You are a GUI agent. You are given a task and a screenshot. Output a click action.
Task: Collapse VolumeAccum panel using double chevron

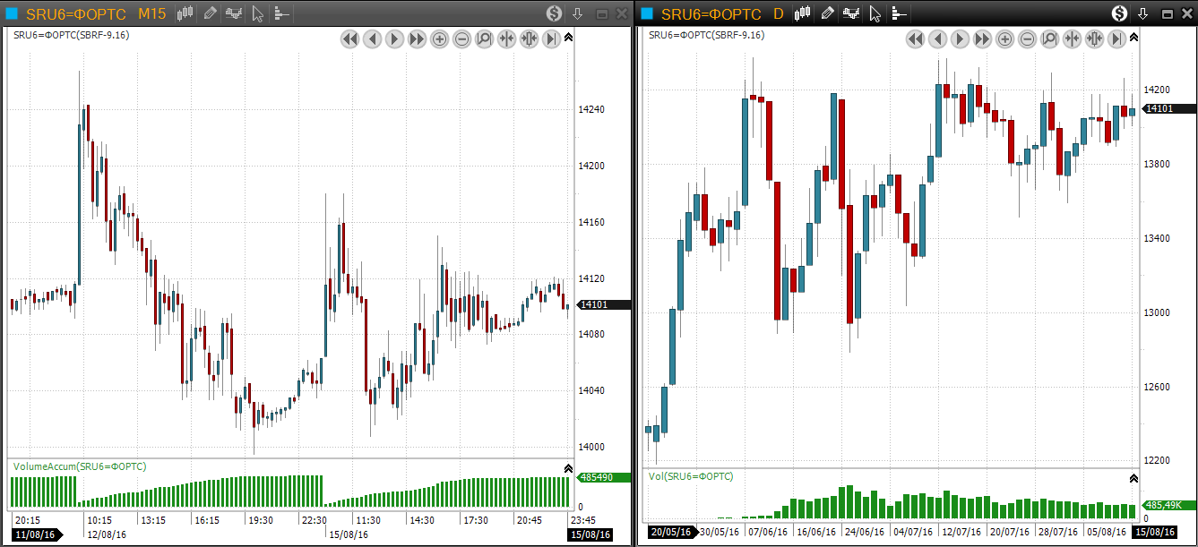coord(568,468)
